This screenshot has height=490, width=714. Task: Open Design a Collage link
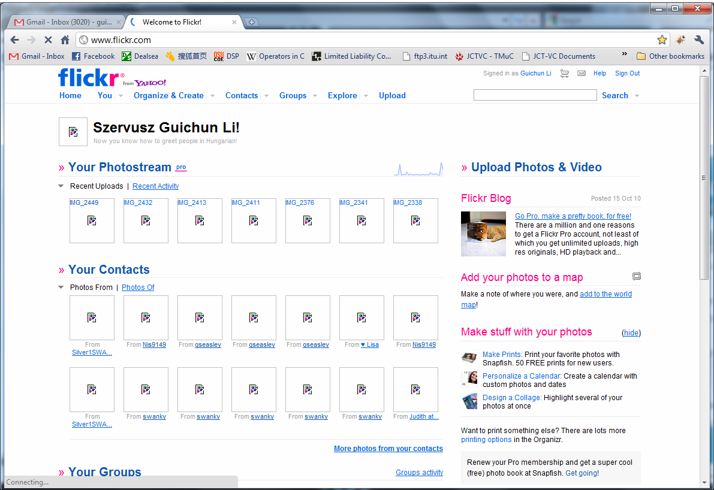(512, 398)
